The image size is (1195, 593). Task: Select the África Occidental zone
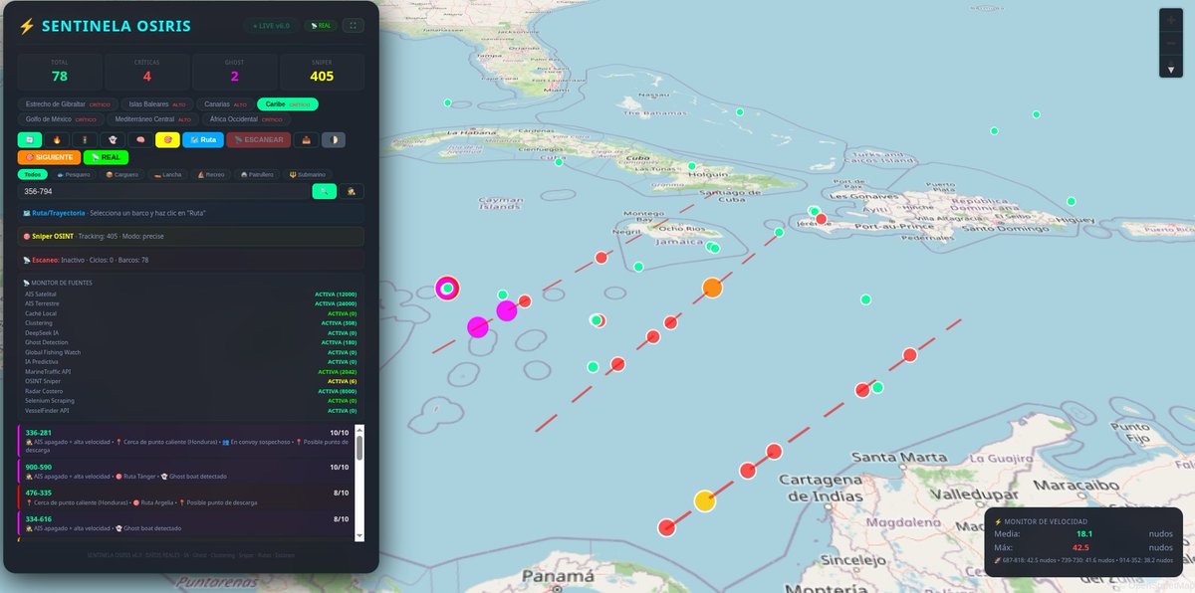pos(245,119)
